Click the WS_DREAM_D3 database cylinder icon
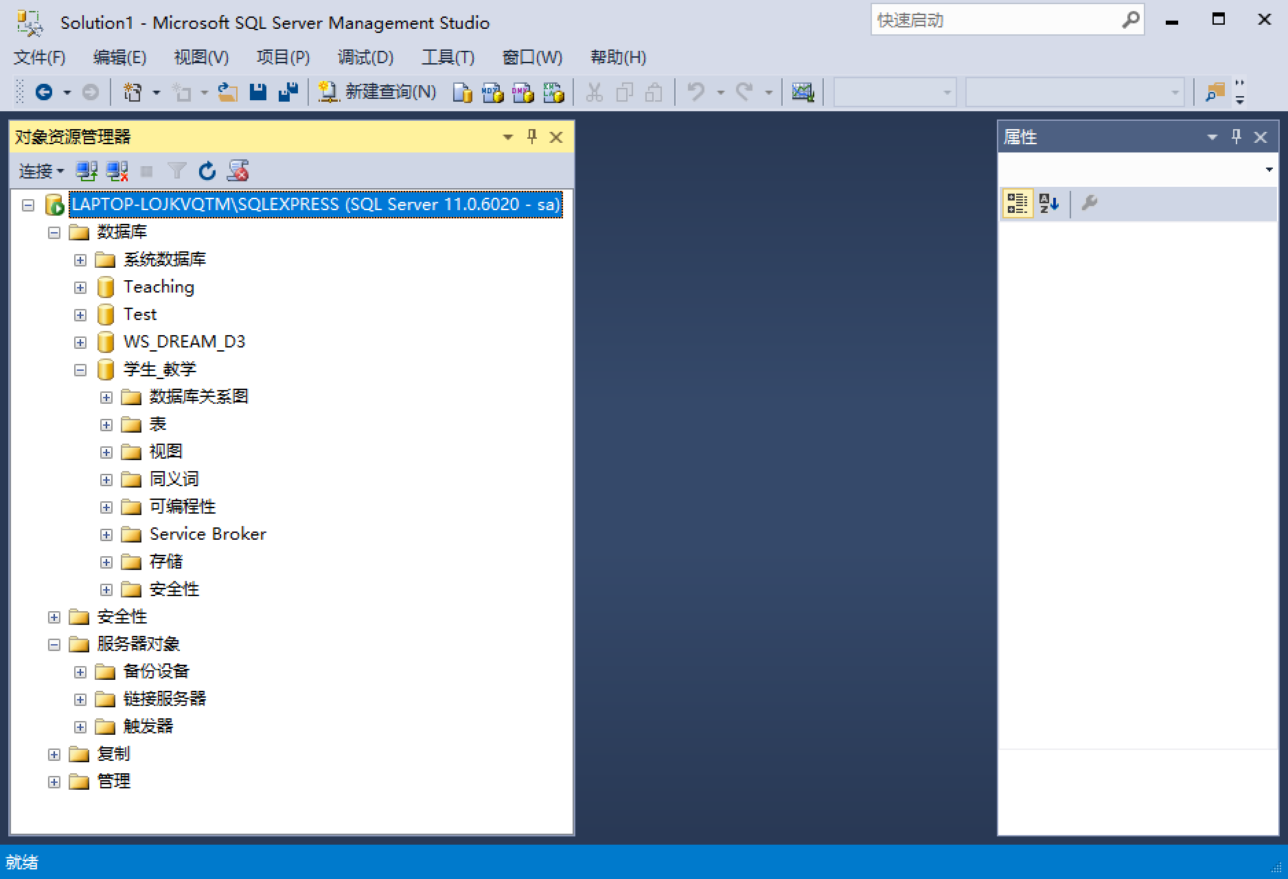1288x879 pixels. tap(105, 342)
